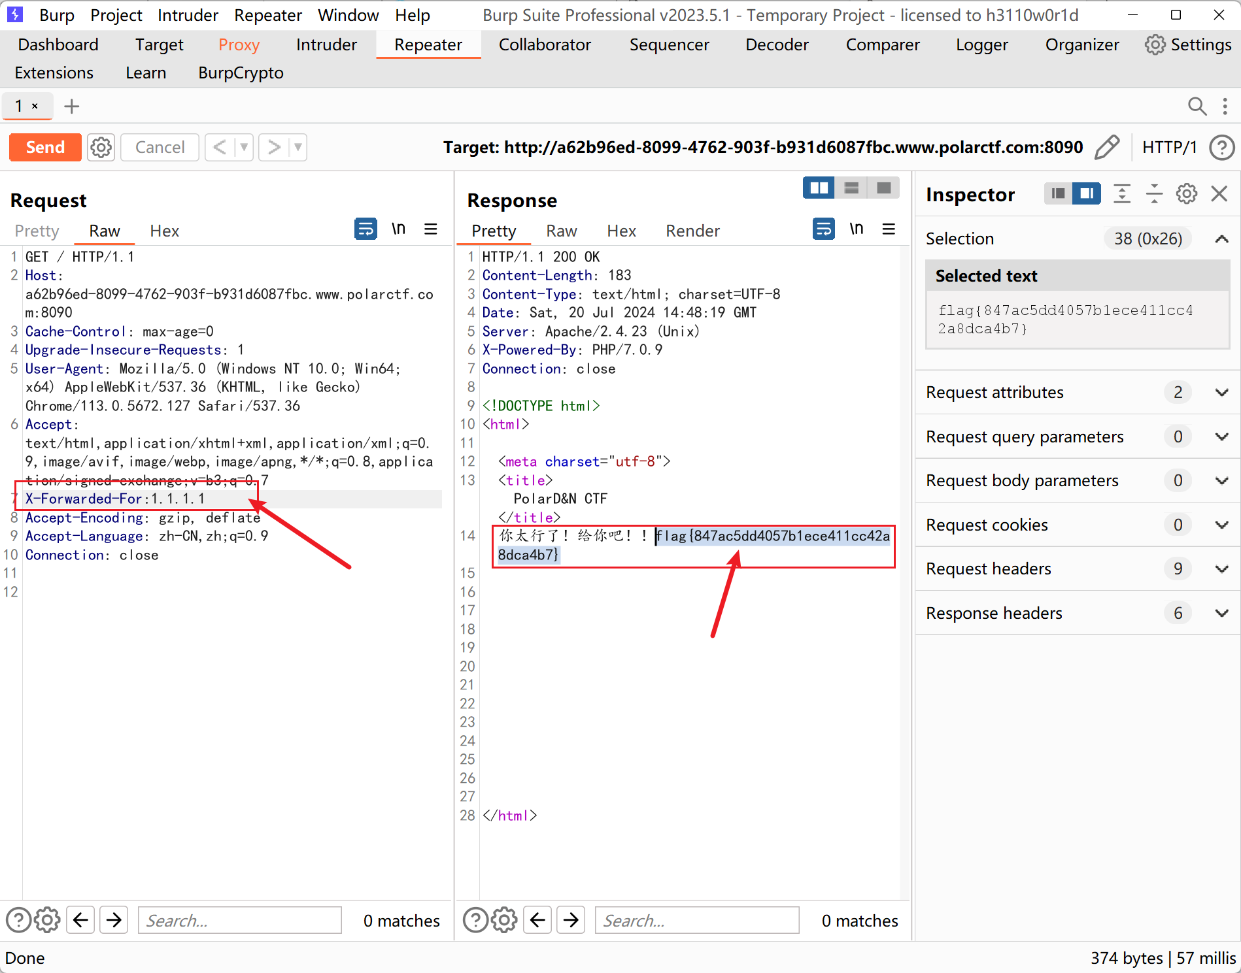Click the Selected text flag value box
The image size is (1241, 973).
[x=1078, y=320]
